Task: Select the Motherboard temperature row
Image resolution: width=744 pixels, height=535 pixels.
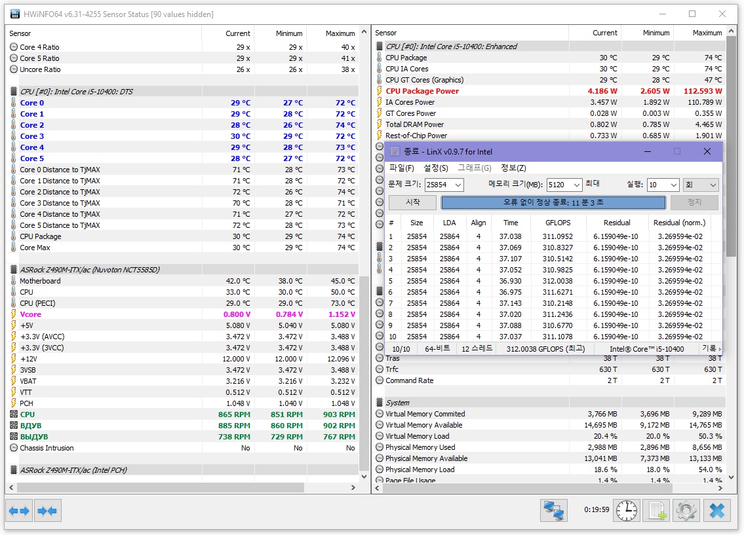Action: (x=182, y=281)
